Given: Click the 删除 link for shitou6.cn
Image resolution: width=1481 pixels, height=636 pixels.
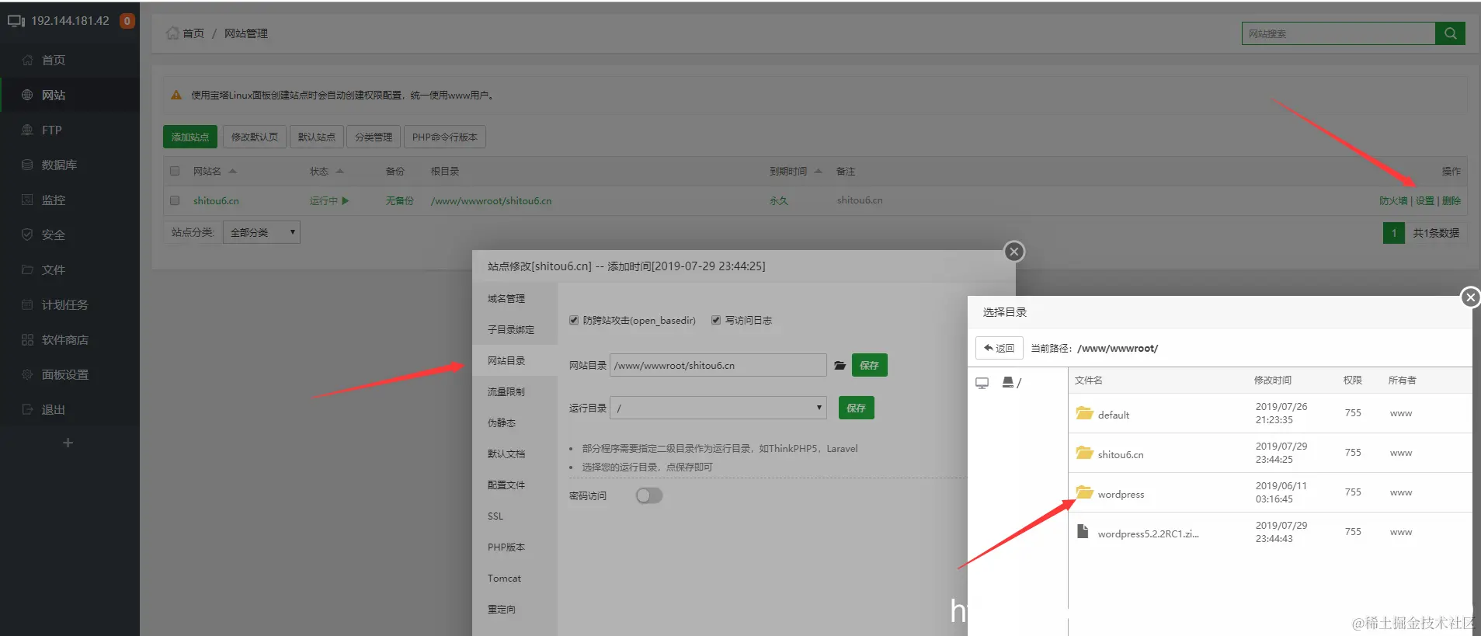Looking at the screenshot, I should pos(1451,200).
